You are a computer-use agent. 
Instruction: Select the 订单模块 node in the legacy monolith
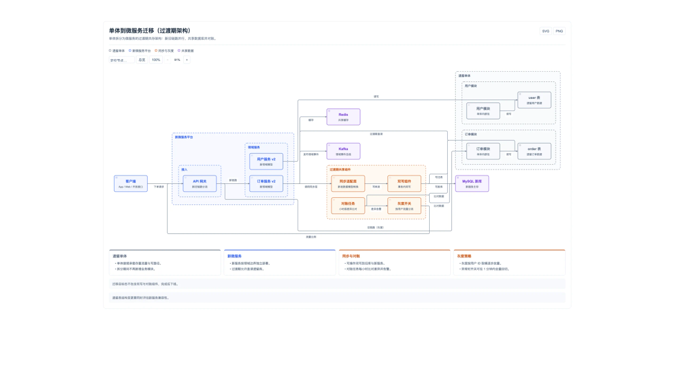[483, 151]
